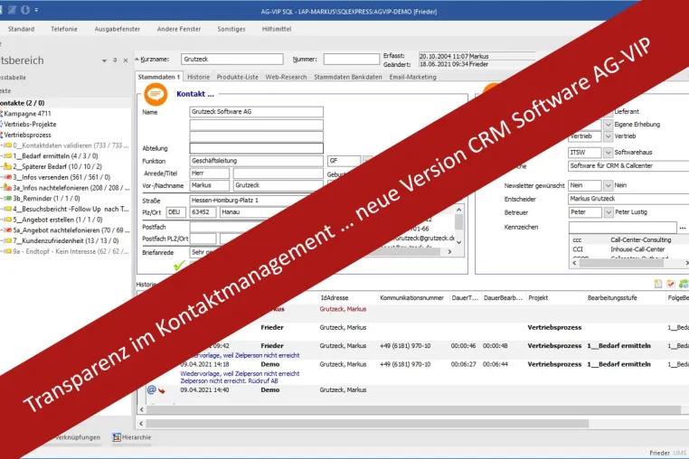Open the quick access toolbar customize arrow

click(36, 10)
